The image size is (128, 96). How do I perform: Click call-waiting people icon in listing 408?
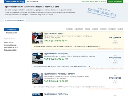(x=115, y=41)
